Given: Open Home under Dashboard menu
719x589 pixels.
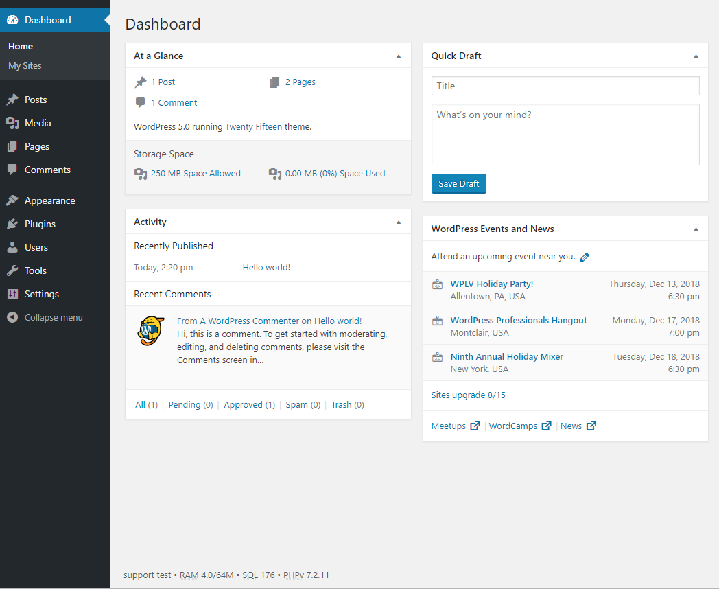Looking at the screenshot, I should click(21, 46).
